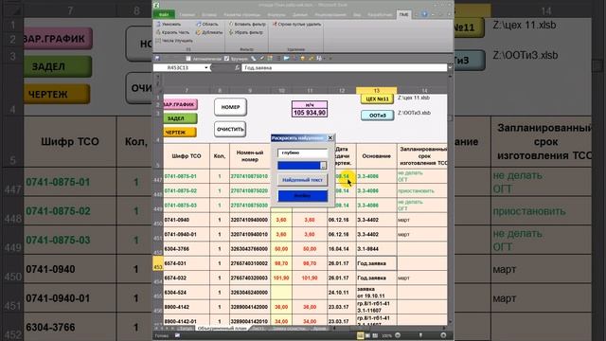Click the formula bar showing Год.заявка
This screenshot has height=341, width=606.
344,67
